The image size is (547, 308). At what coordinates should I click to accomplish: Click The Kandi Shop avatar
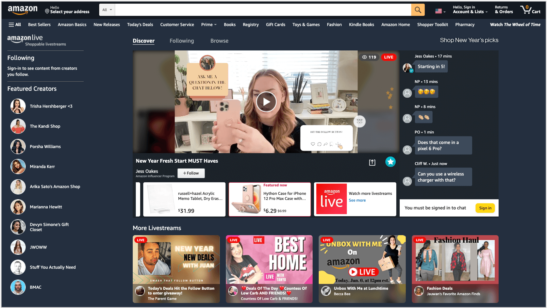tap(18, 126)
